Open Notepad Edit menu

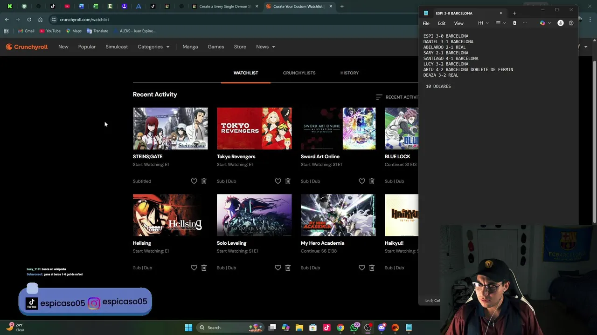tap(441, 23)
